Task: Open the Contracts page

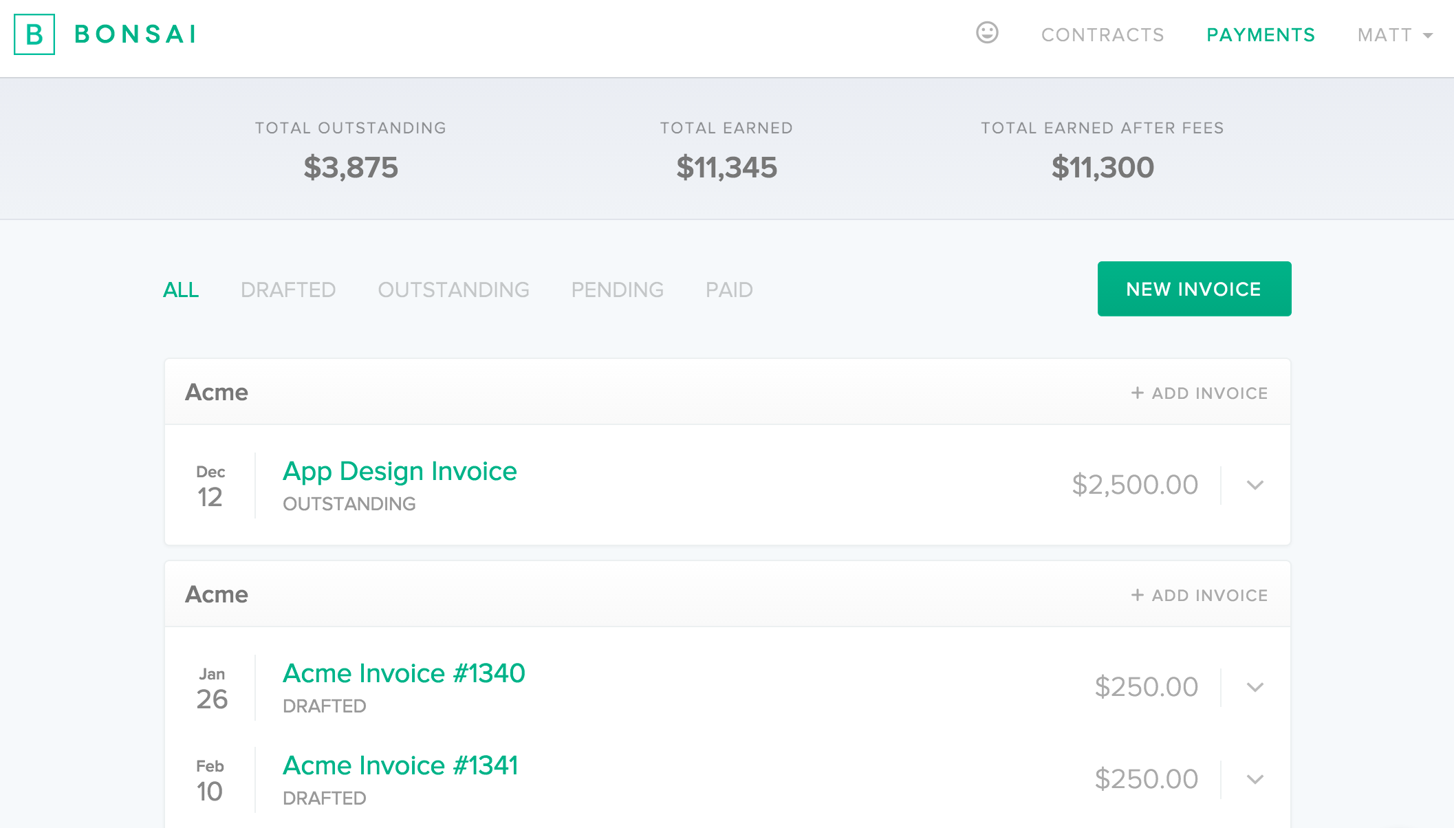Action: point(1103,35)
